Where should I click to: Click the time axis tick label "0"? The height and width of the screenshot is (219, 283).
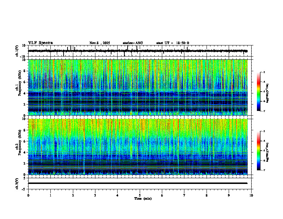point(28,195)
